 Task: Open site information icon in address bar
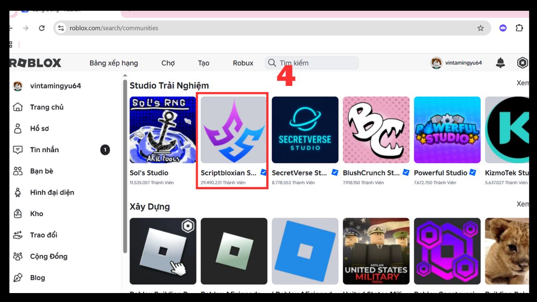tap(61, 28)
